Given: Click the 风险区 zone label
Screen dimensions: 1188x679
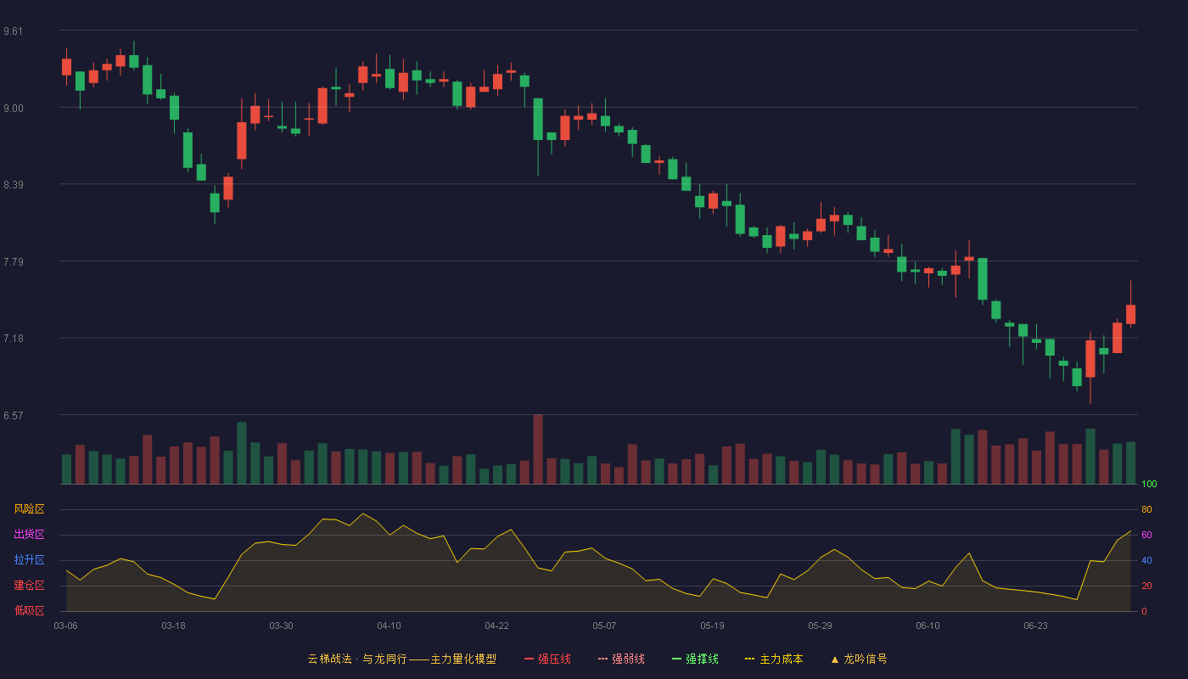Looking at the screenshot, I should click(x=29, y=509).
